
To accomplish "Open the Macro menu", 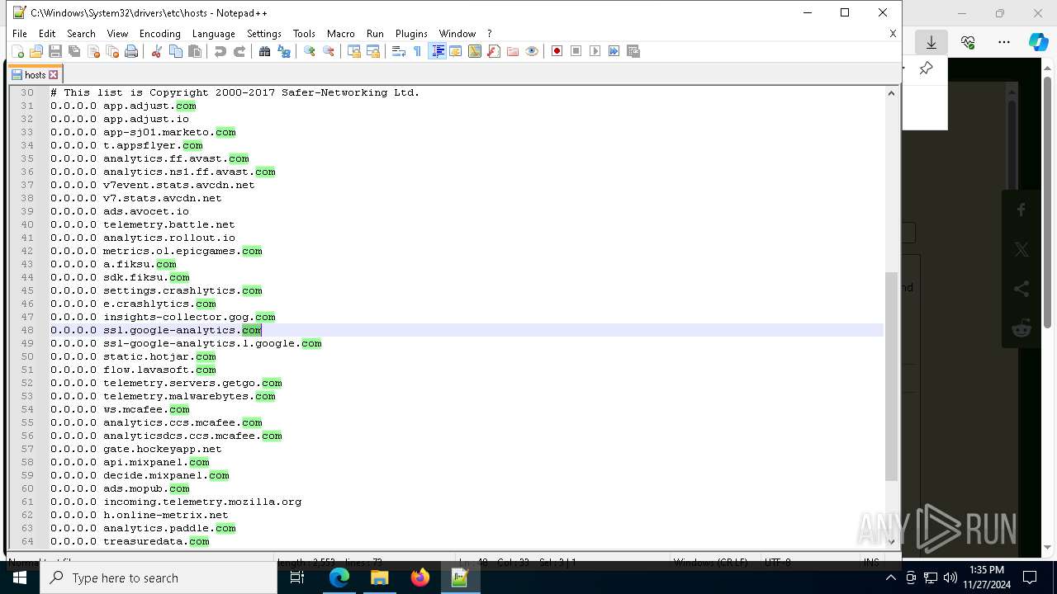I will click(340, 34).
